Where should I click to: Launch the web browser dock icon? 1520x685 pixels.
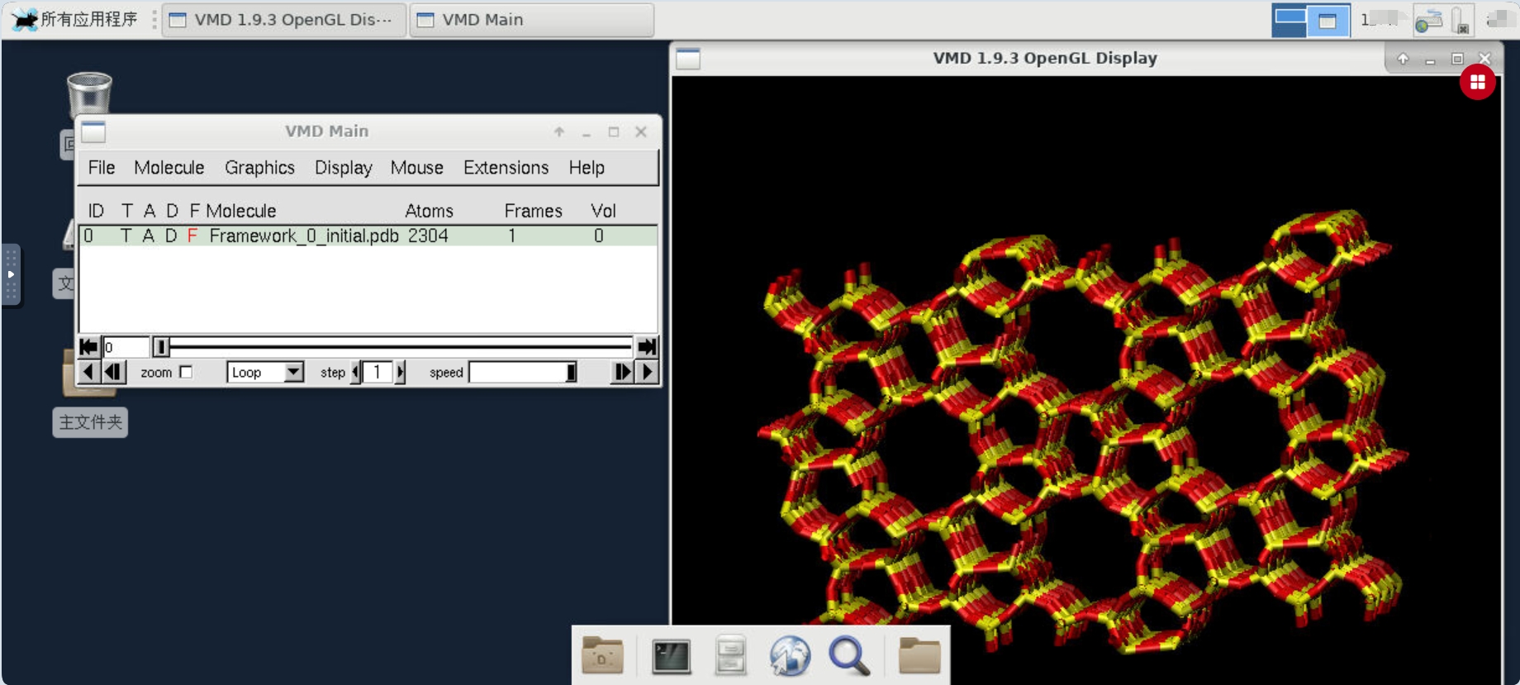point(790,657)
